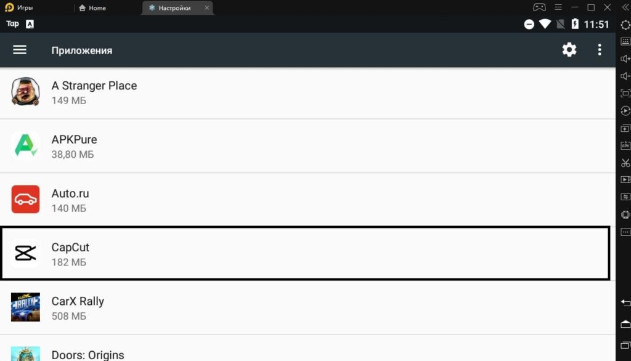Increase volume using sidebar speaker icon

pyautogui.click(x=625, y=59)
